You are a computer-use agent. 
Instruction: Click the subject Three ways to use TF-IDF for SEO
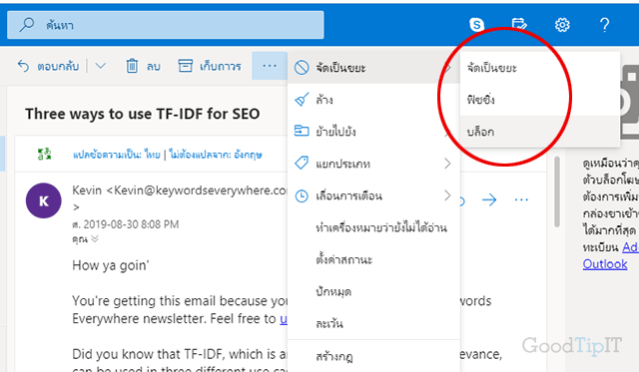[142, 114]
